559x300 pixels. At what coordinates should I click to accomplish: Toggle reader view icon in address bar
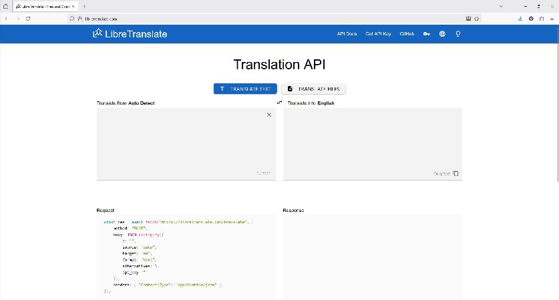click(x=468, y=19)
